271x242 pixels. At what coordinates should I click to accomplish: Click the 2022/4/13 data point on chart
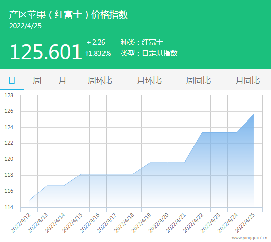(47, 186)
